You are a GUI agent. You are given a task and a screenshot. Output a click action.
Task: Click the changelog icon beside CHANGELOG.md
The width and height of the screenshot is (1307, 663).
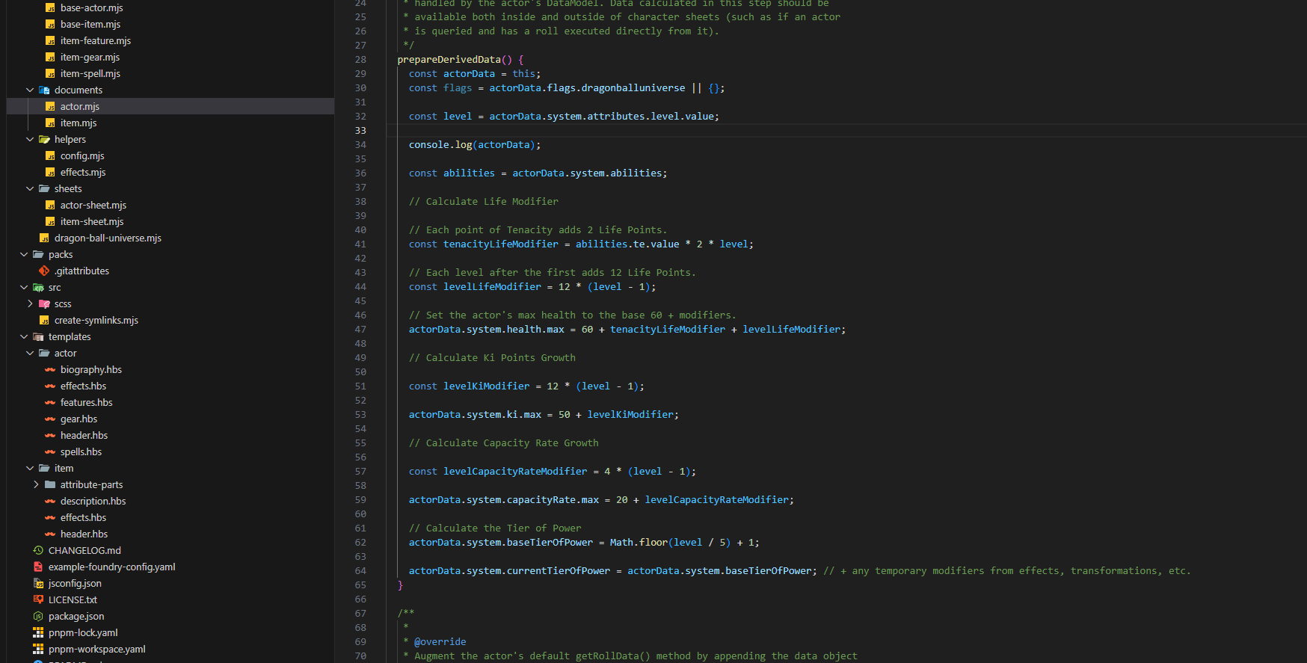coord(38,550)
